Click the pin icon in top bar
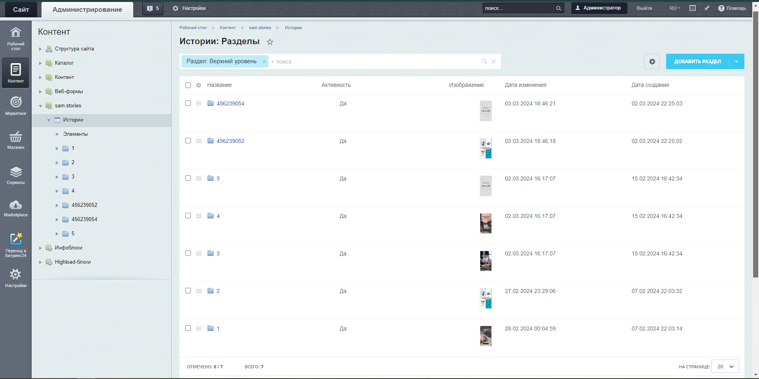This screenshot has width=759, height=379. (706, 8)
